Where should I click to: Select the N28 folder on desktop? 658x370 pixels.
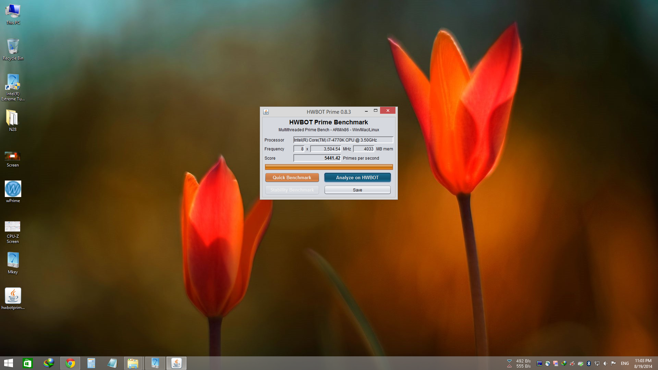pos(13,121)
